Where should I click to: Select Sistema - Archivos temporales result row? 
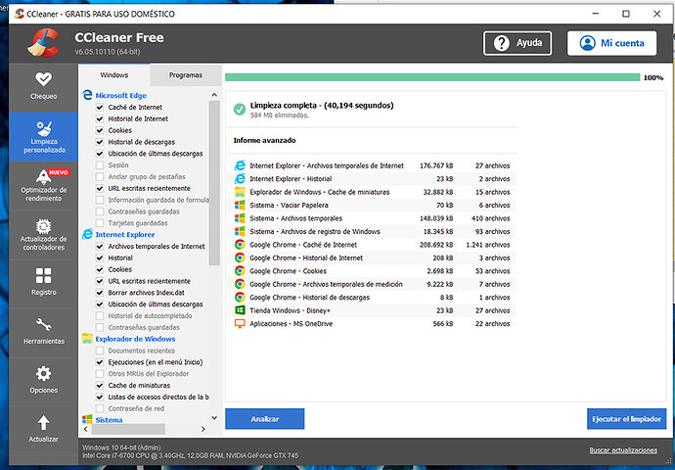373,218
